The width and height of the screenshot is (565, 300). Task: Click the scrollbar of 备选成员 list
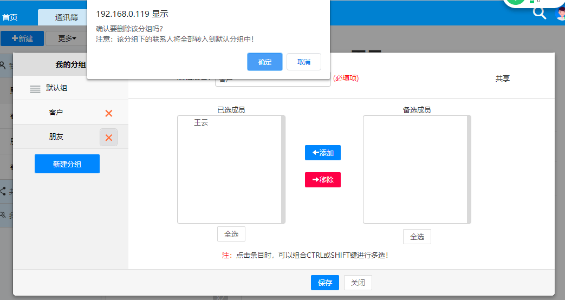(x=469, y=169)
